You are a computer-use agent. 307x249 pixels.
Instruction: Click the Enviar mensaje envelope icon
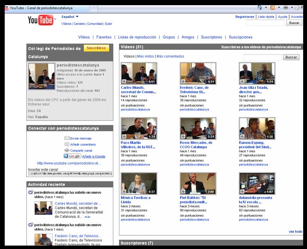[x=67, y=138]
